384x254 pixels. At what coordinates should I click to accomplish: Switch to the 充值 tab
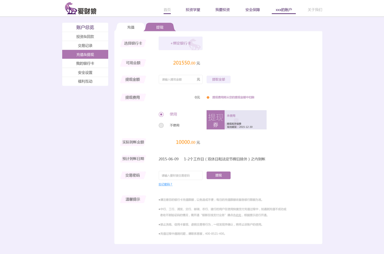[130, 27]
